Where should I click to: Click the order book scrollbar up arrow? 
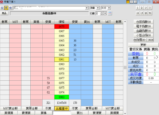tap(125, 21)
